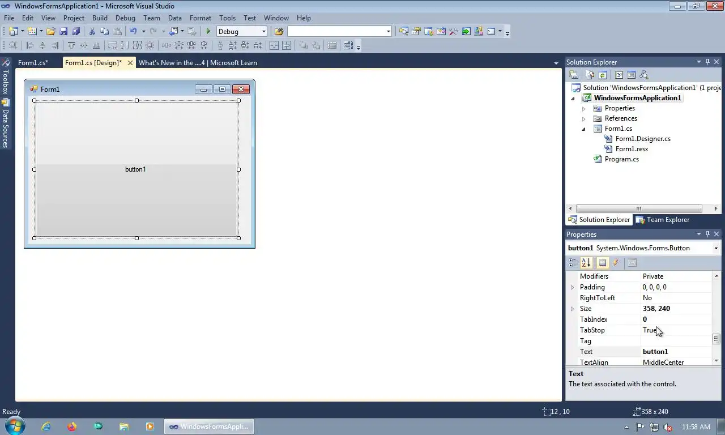725x435 pixels.
Task: Click Solution Explorer View Class Diagram icon
Action: [x=643, y=75]
